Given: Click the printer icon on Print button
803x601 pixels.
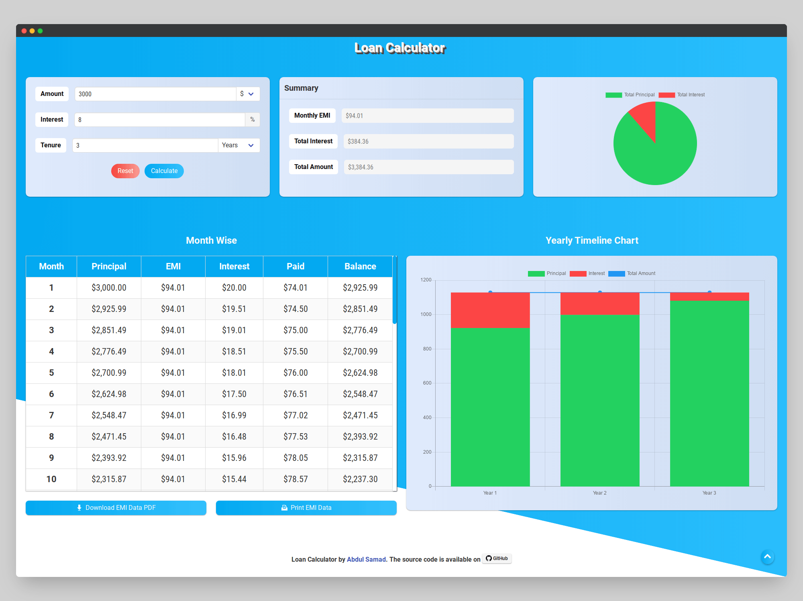Looking at the screenshot, I should (x=284, y=507).
